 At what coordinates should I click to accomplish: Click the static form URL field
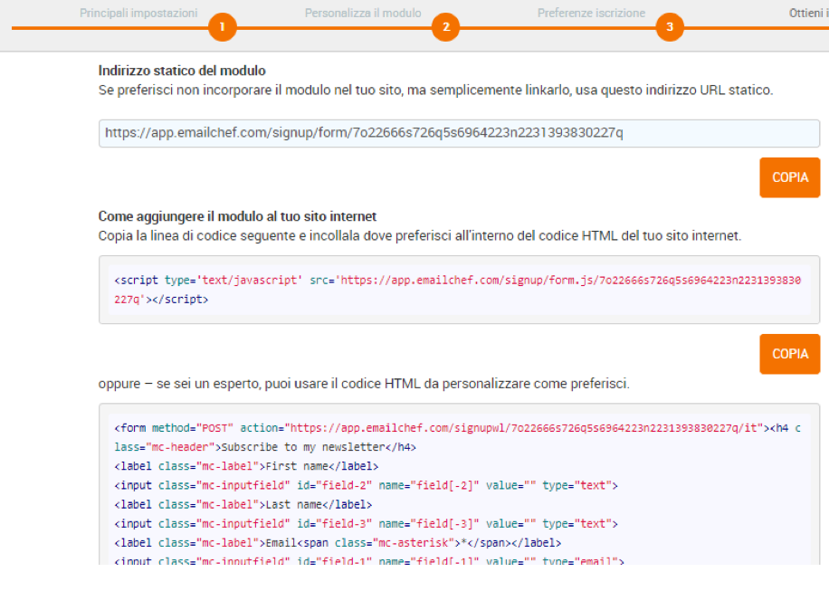click(459, 133)
